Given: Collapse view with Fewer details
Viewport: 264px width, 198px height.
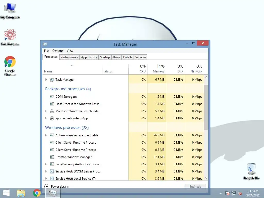Looking at the screenshot, I should (56, 186).
